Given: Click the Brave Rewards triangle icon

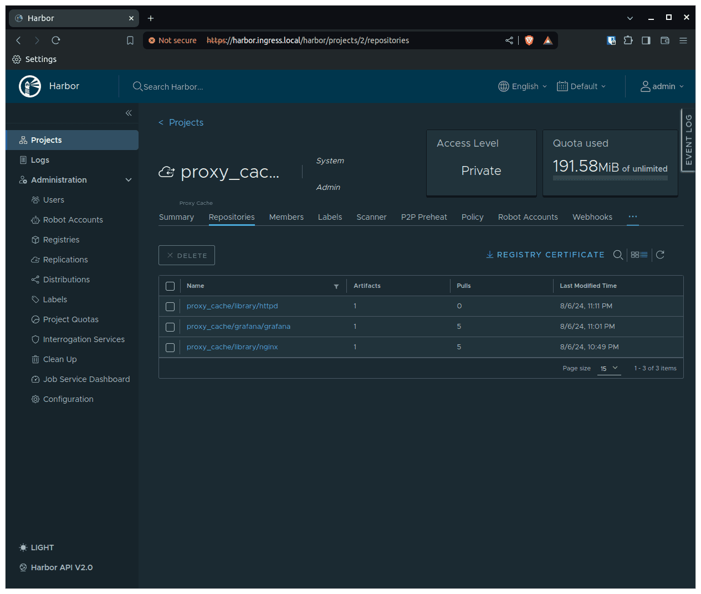Looking at the screenshot, I should (548, 40).
